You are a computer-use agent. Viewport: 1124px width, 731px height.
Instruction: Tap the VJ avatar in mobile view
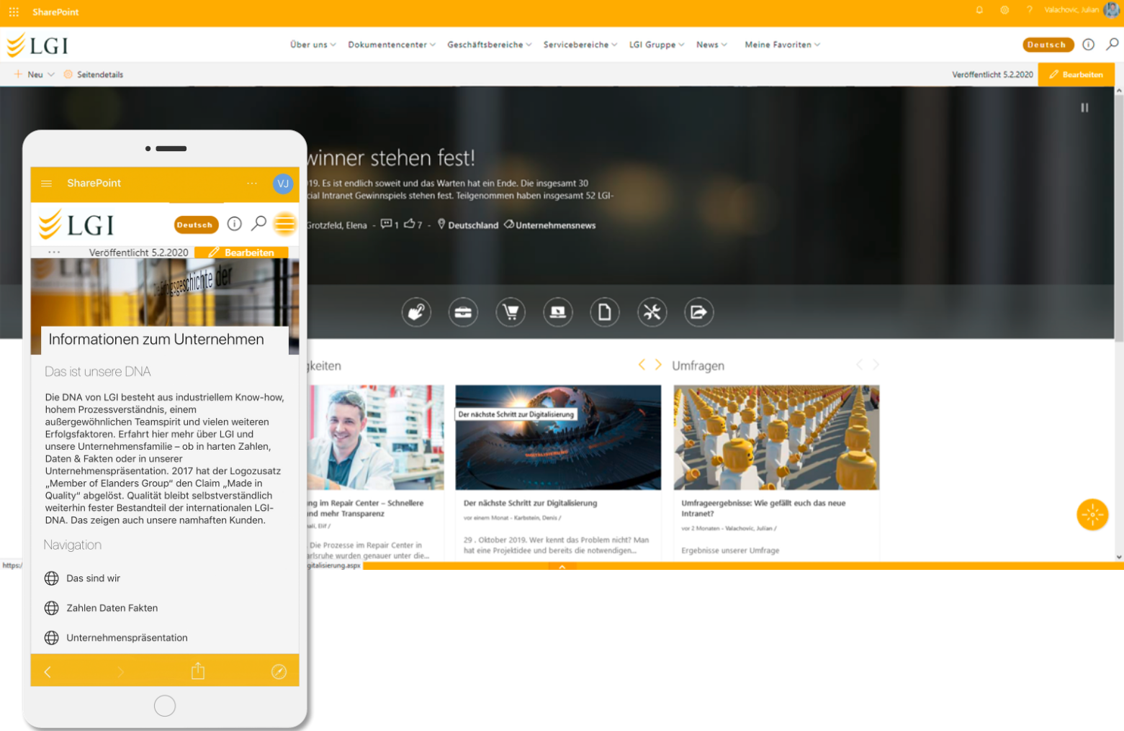[283, 183]
